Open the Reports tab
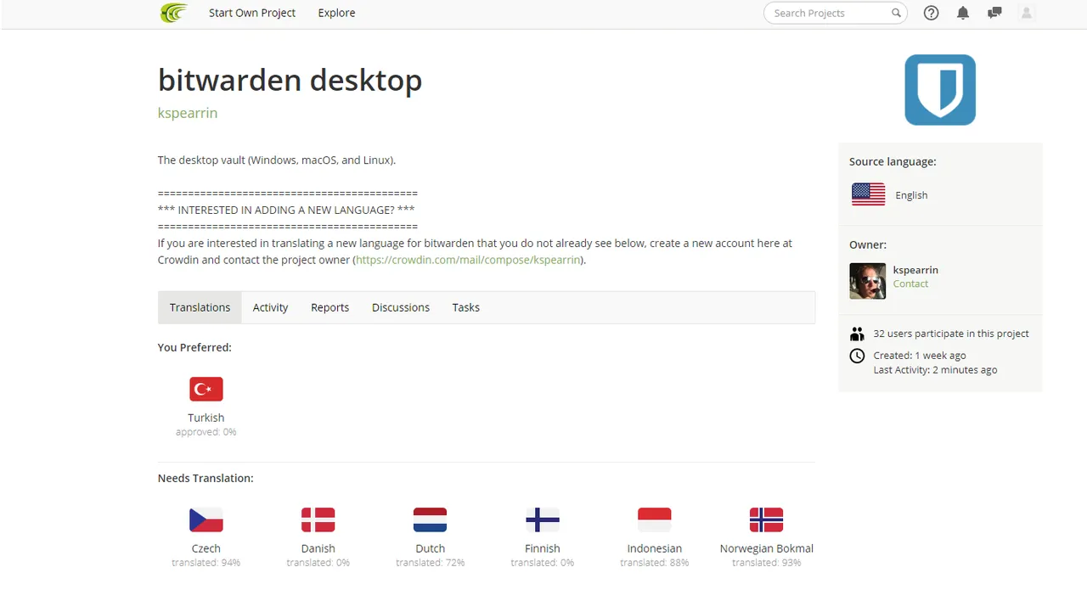 click(329, 307)
